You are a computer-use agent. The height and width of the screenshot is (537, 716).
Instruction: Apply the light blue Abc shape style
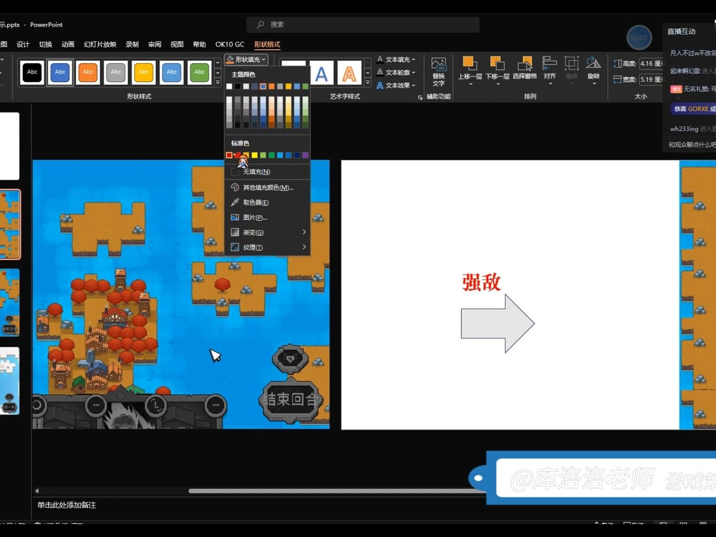(172, 72)
